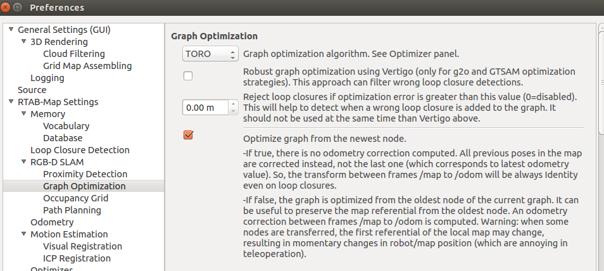Collapse the Motion Estimation tree branch
The width and height of the screenshot is (604, 271).
click(x=23, y=234)
